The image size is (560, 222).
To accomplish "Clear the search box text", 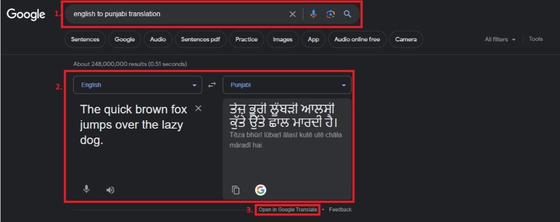I will point(292,14).
